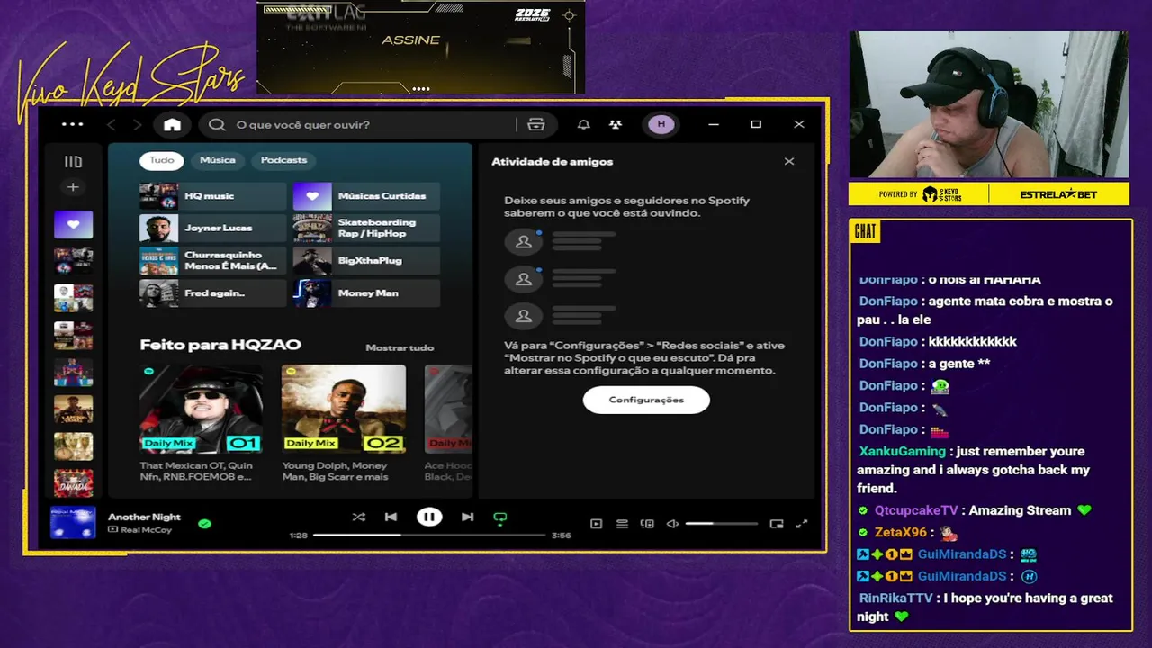Seek on the song progress bar
The image size is (1152, 648).
point(429,535)
